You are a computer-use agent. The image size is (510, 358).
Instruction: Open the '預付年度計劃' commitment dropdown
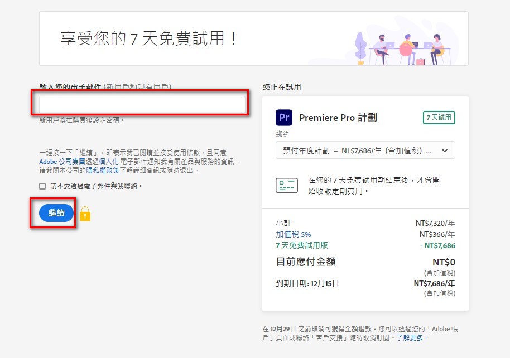coord(365,151)
